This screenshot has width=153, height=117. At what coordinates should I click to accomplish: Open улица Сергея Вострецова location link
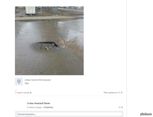(37, 80)
